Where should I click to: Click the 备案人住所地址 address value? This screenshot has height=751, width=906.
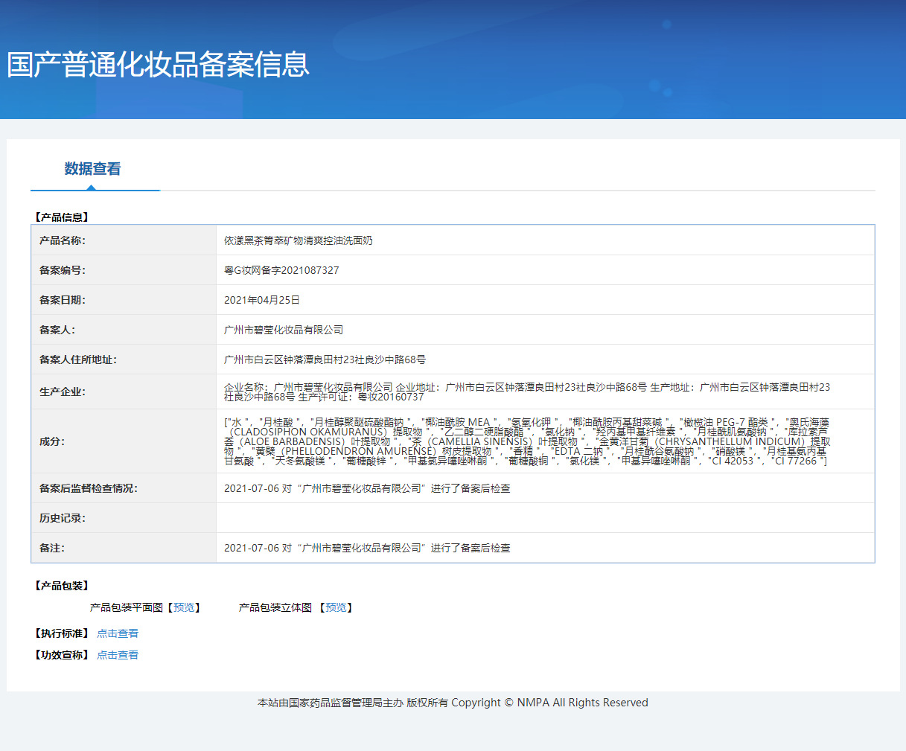point(325,359)
